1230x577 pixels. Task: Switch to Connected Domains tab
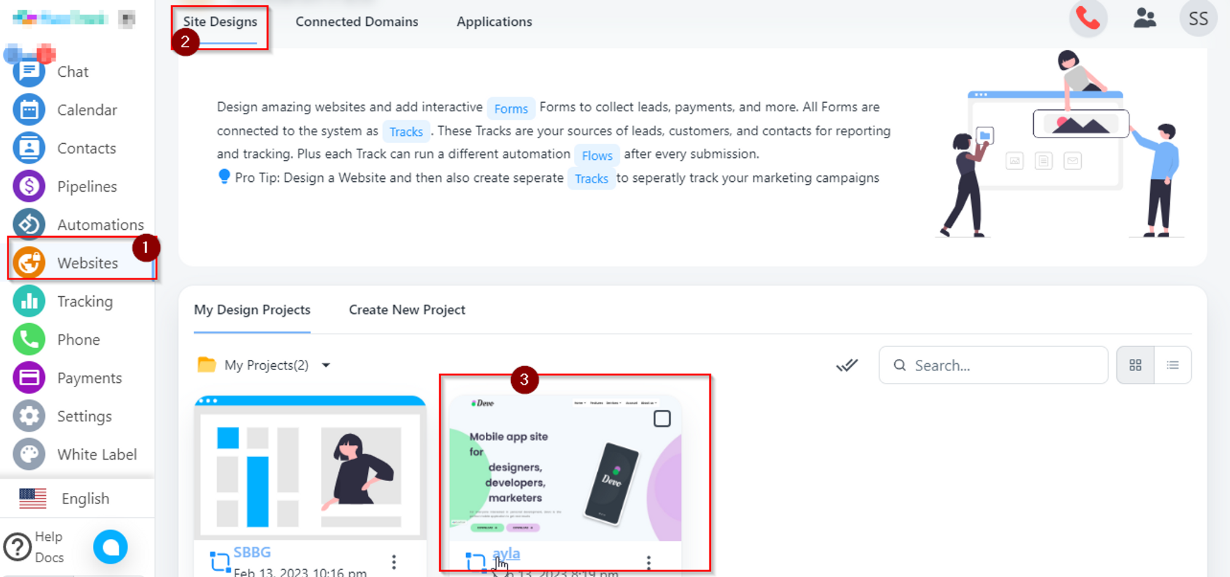357,22
